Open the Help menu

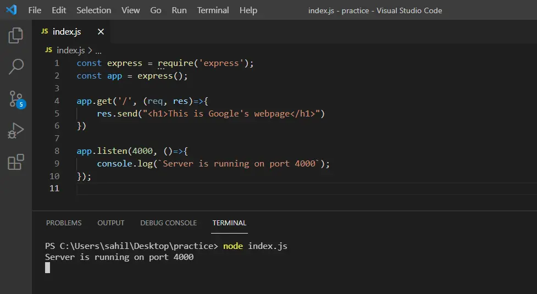click(248, 10)
